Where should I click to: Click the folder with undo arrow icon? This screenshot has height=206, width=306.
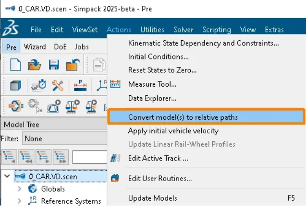click(73, 65)
